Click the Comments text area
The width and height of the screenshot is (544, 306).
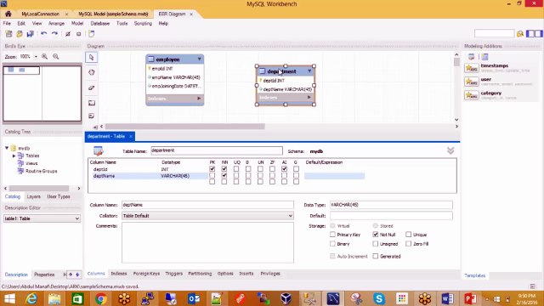point(207,242)
